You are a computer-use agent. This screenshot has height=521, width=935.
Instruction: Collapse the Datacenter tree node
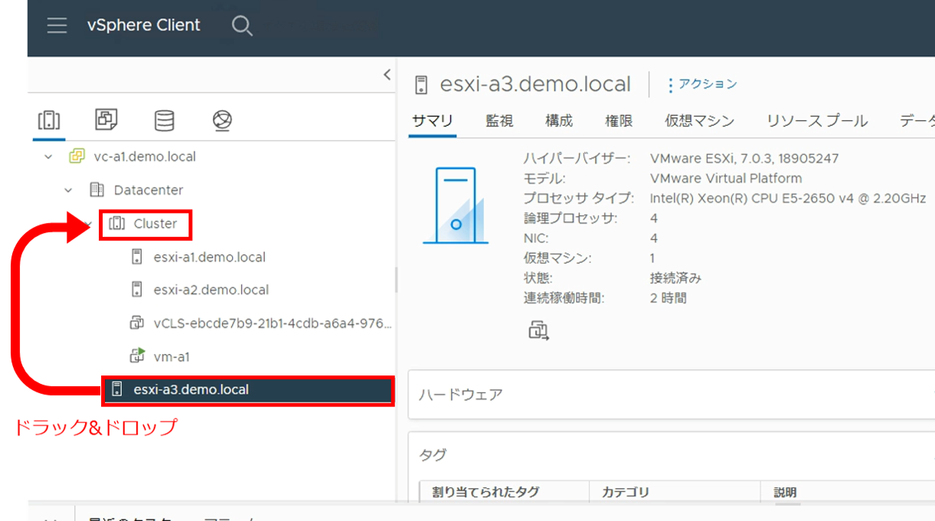[69, 190]
